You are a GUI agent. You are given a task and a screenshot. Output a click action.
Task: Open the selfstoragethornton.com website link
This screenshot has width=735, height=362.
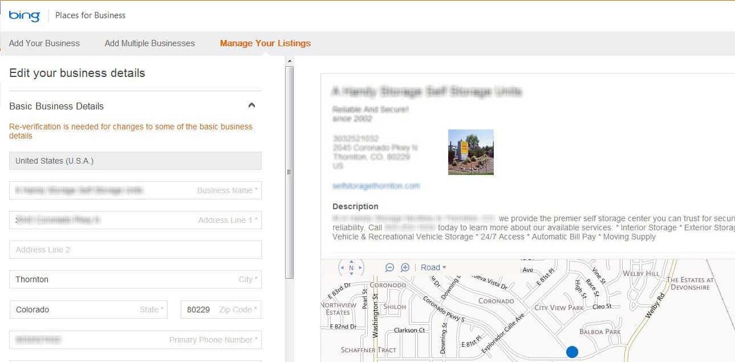376,186
